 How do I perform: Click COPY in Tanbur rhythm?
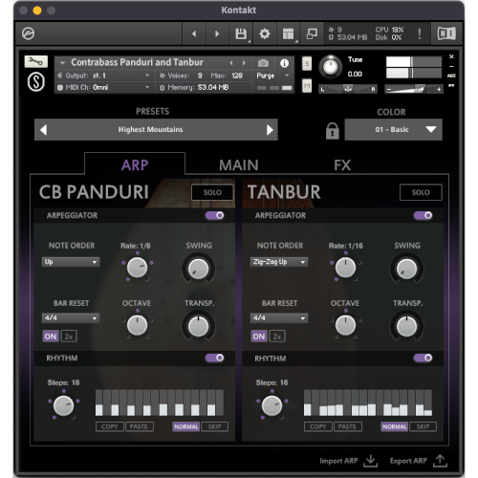[318, 426]
